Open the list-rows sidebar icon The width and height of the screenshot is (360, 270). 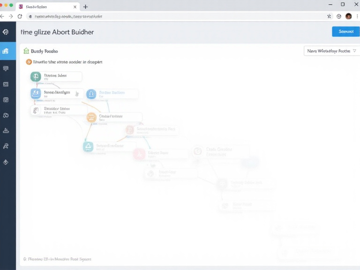tap(6, 84)
